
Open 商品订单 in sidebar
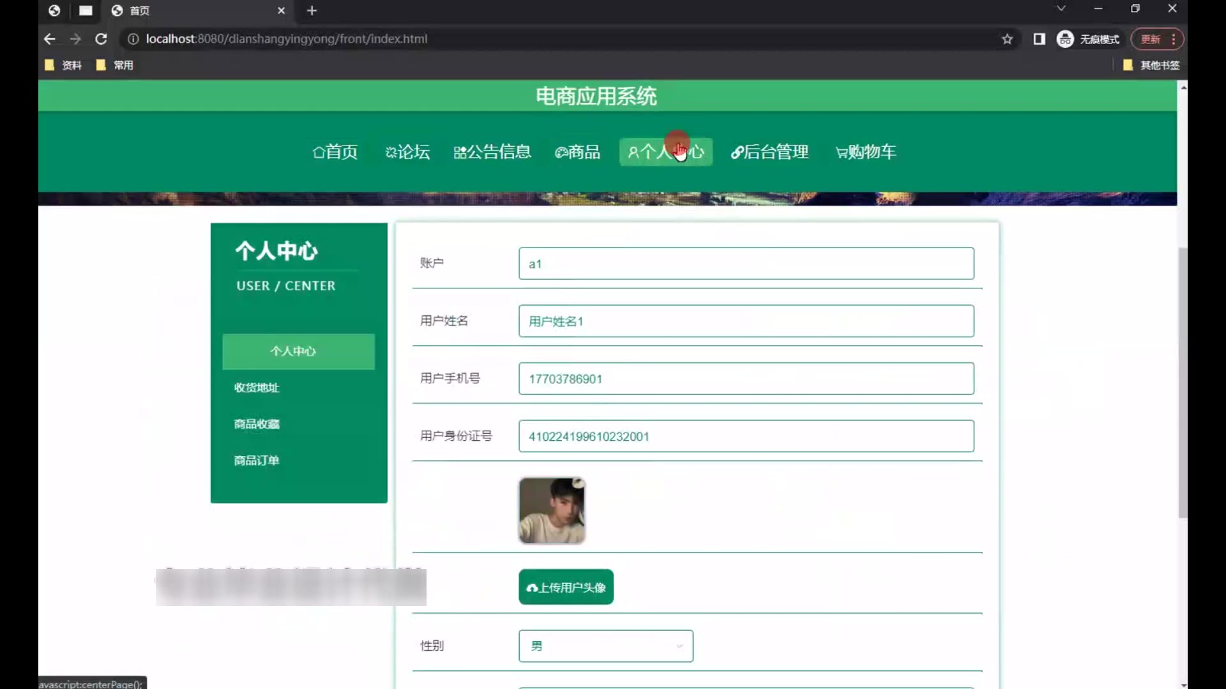click(257, 460)
